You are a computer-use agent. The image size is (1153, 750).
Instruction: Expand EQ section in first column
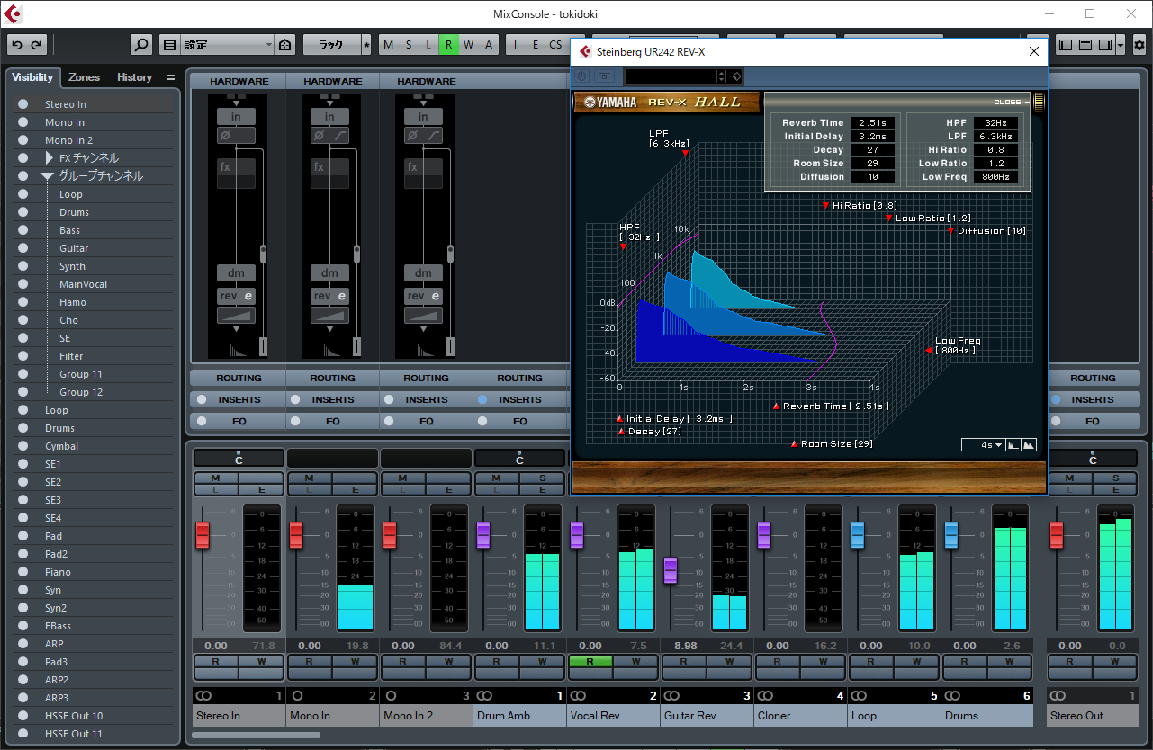point(239,421)
